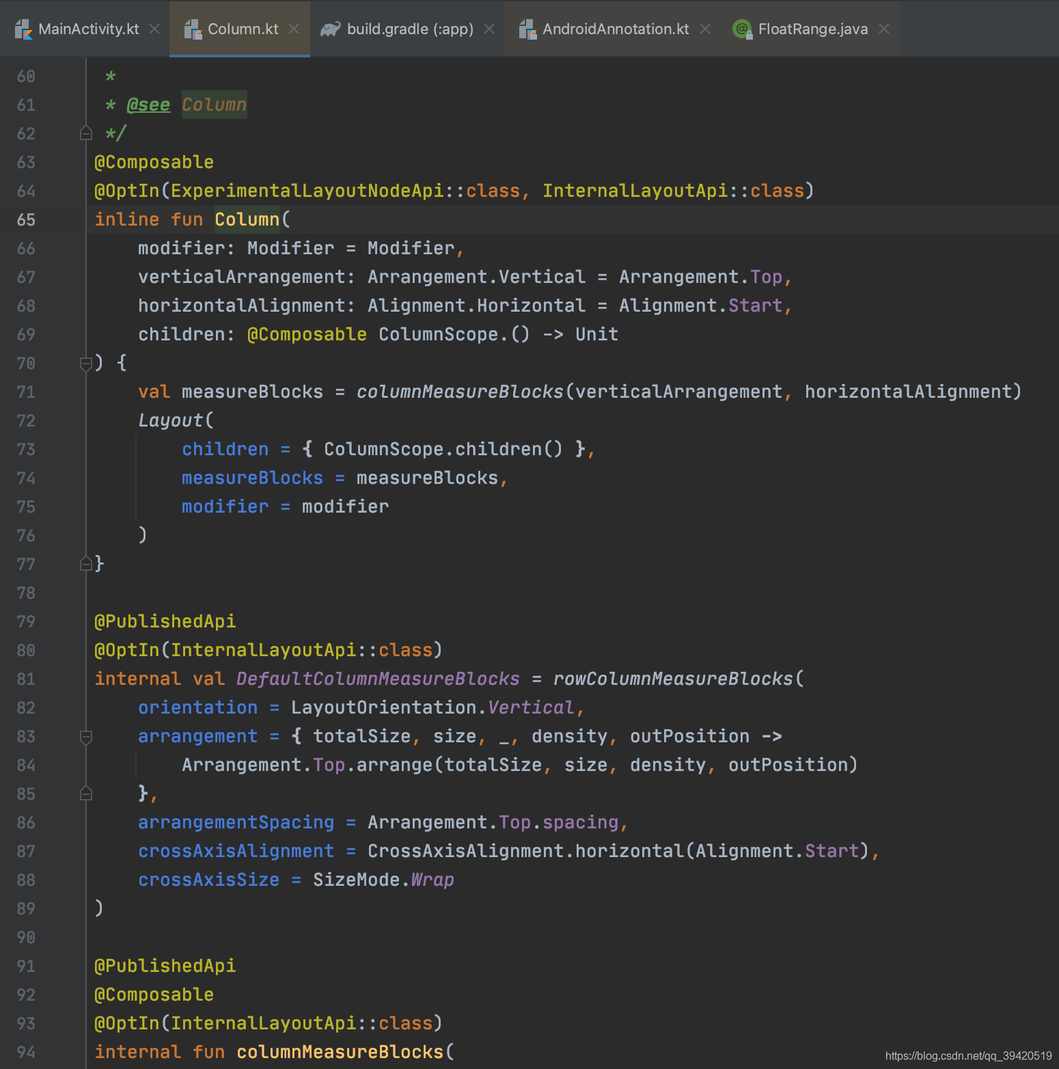Click the columnMeasureBlocks declaration on line 94

point(340,1052)
